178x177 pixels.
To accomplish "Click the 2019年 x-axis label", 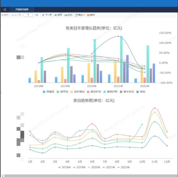I will click(x=65, y=86).
